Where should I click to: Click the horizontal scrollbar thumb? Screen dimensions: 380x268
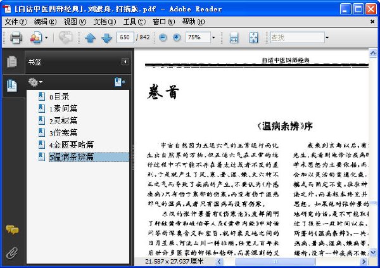(x=275, y=262)
